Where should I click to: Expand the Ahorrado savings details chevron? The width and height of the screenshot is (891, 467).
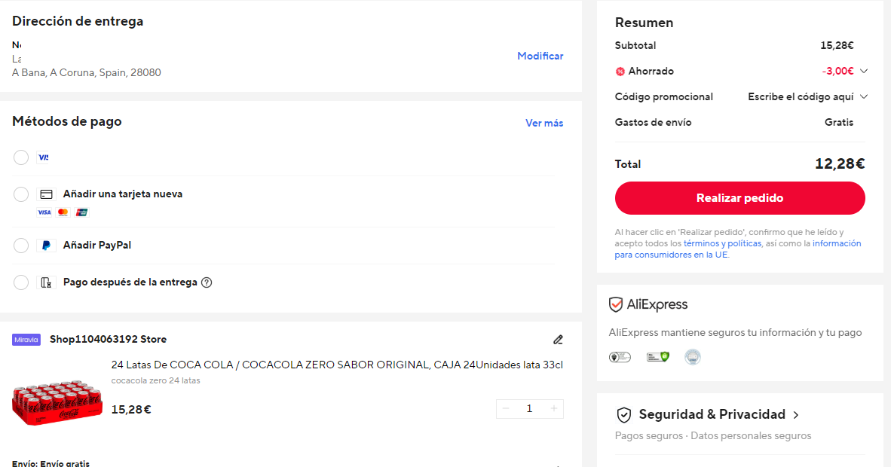tap(864, 71)
